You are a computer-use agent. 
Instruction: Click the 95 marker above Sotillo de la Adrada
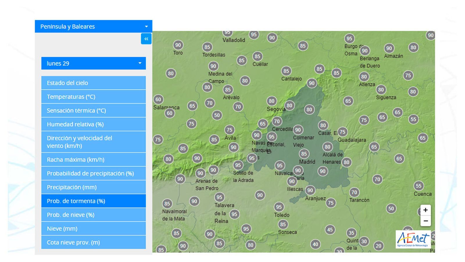tap(238, 165)
